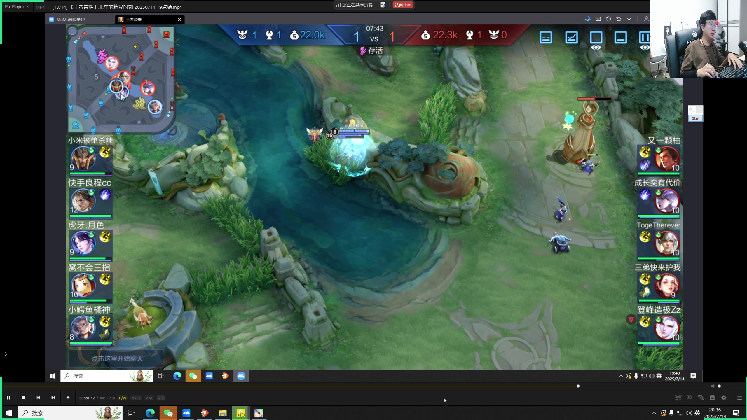Click the MP4 format label in title bar
This screenshot has height=420, width=747.
pyautogui.click(x=40, y=7)
